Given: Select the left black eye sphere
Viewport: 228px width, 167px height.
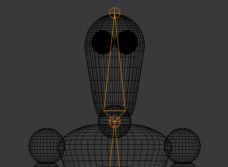Looking at the screenshot, I should [x=102, y=42].
